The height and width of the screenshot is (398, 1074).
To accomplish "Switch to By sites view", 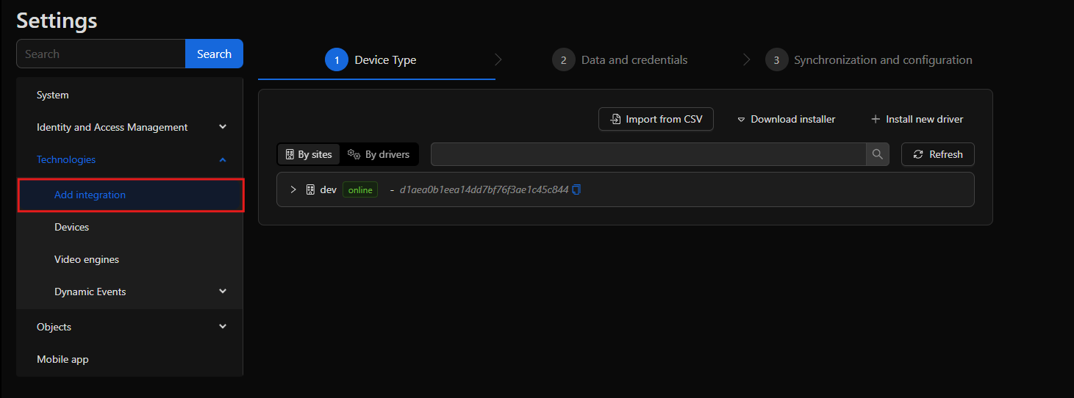I will point(309,154).
